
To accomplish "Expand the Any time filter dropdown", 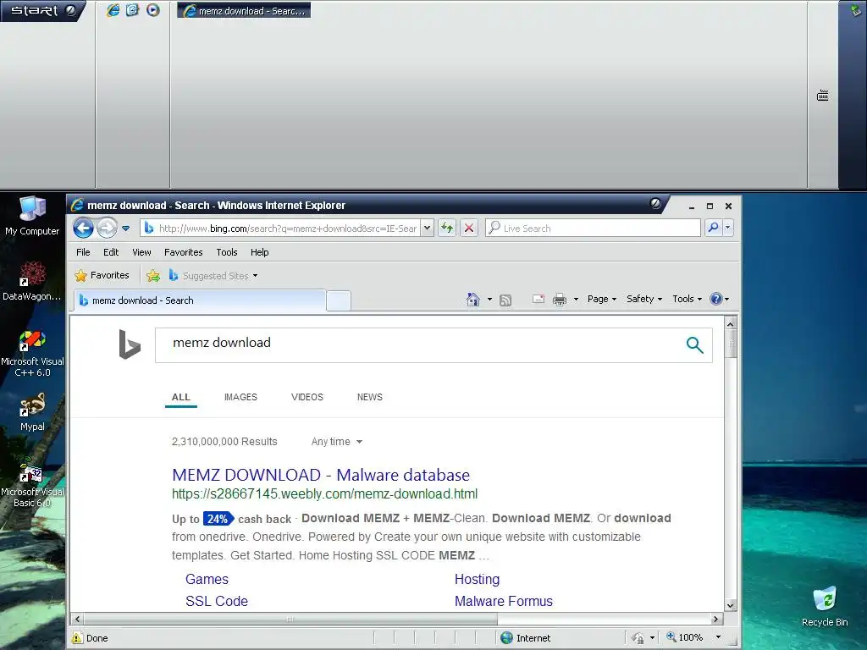I will click(336, 442).
